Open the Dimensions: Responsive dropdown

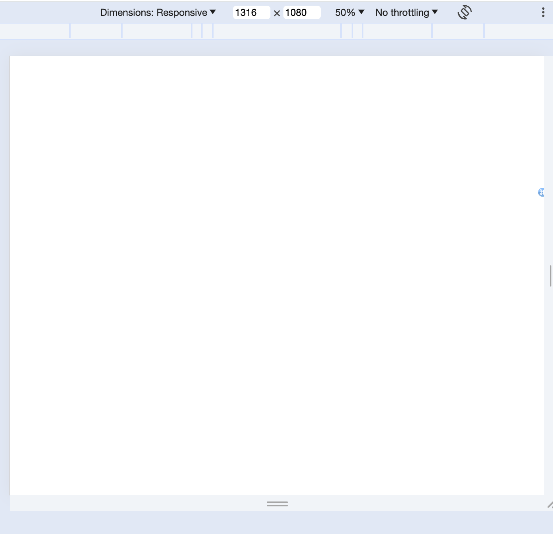(x=158, y=13)
